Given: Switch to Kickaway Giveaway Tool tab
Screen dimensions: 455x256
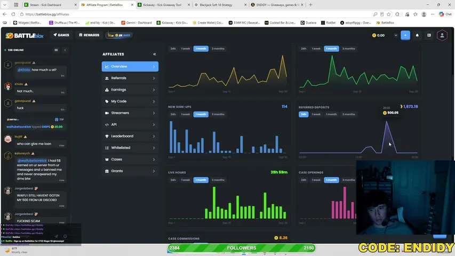Looking at the screenshot, I should click(x=164, y=5).
